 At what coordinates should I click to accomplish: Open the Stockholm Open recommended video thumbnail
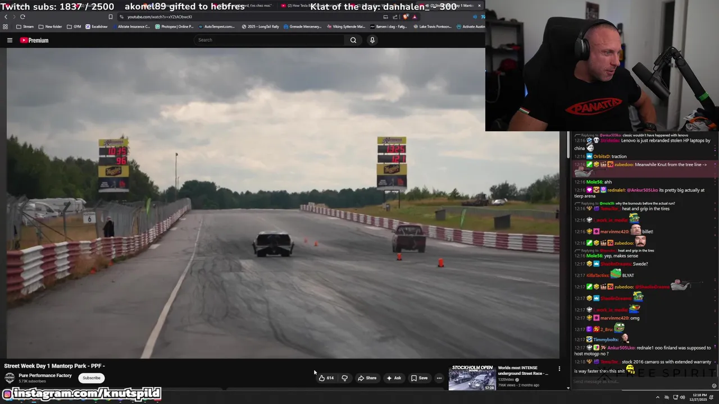pyautogui.click(x=472, y=378)
